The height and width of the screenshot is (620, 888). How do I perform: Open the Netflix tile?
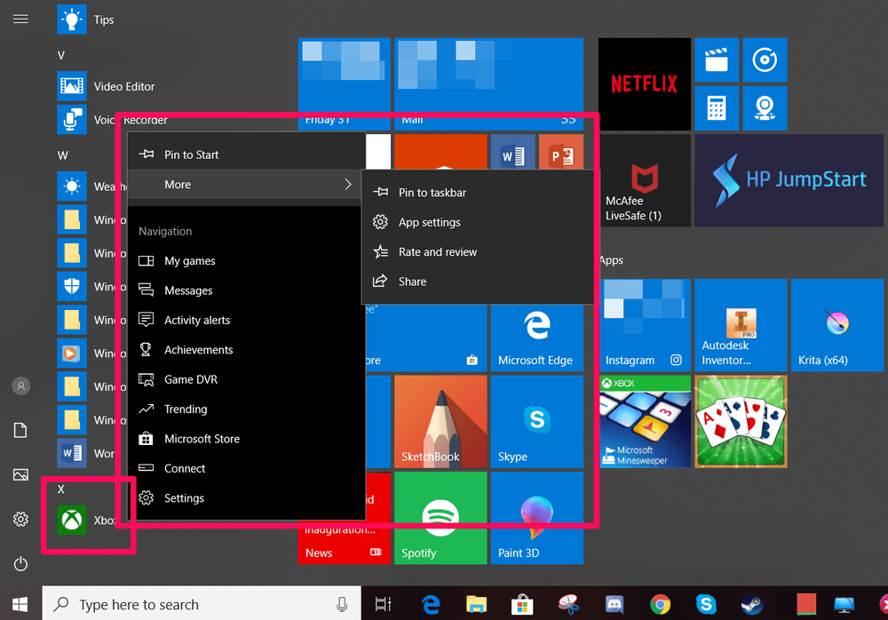coord(643,83)
